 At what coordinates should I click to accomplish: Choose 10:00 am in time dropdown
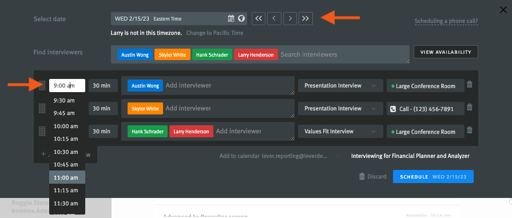point(68,126)
